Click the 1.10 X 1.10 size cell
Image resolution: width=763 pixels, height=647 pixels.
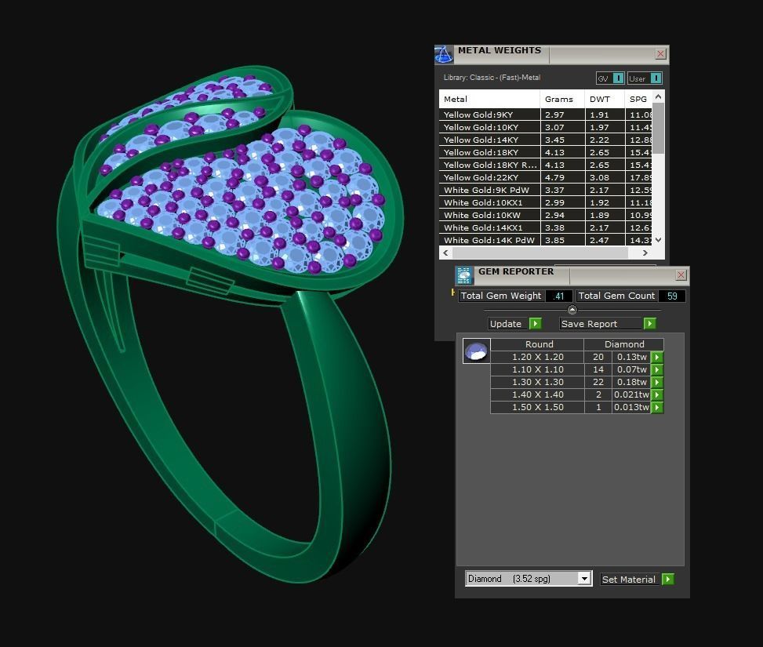point(537,369)
